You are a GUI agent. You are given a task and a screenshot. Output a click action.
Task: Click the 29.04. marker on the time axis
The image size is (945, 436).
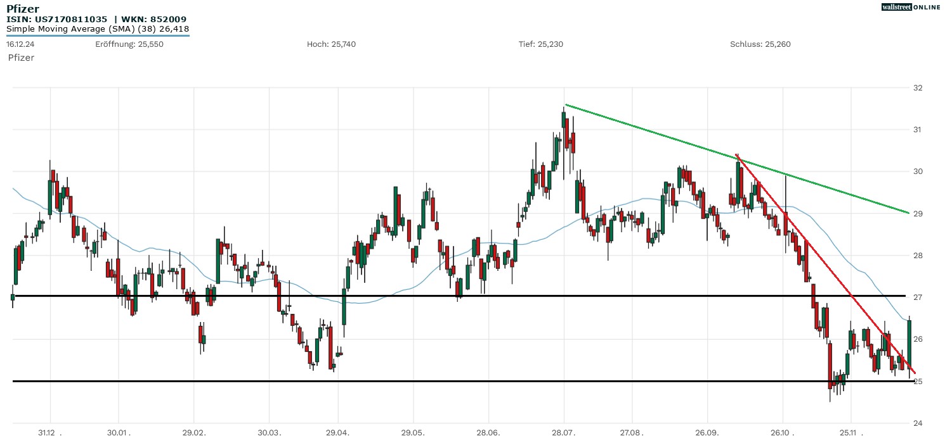click(x=338, y=432)
